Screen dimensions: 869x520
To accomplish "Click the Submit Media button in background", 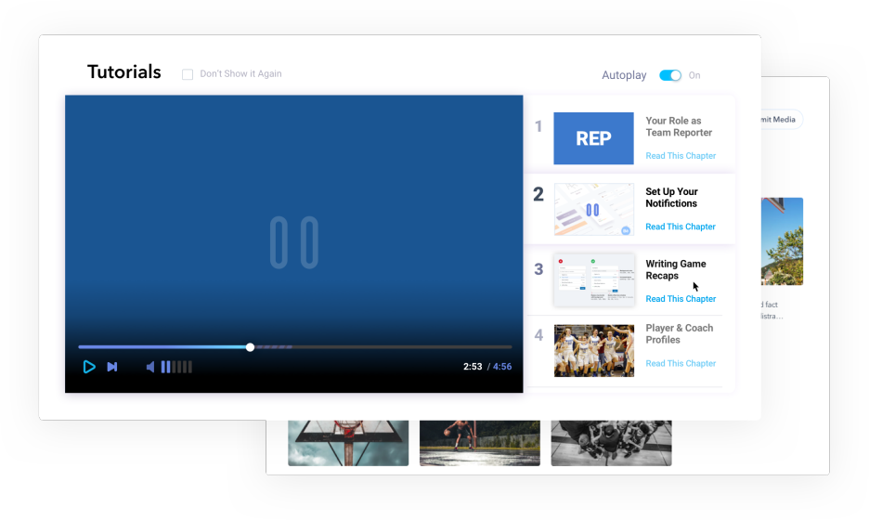I will point(781,119).
